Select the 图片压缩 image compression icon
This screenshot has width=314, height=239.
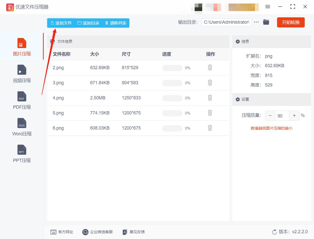click(22, 46)
